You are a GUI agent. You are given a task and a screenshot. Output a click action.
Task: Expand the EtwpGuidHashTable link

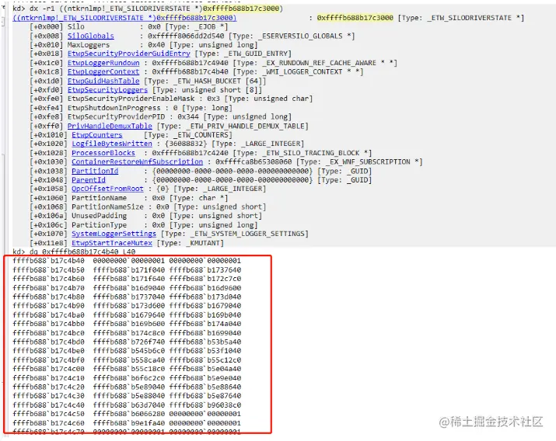103,81
